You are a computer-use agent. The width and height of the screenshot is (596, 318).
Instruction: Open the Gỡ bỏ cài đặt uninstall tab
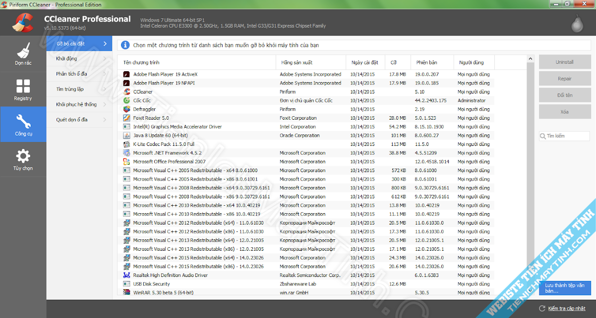tap(79, 44)
